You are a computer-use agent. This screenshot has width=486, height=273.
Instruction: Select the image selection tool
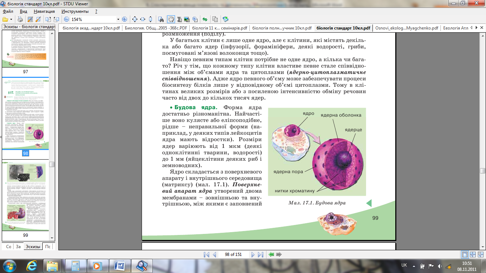pyautogui.click(x=187, y=19)
